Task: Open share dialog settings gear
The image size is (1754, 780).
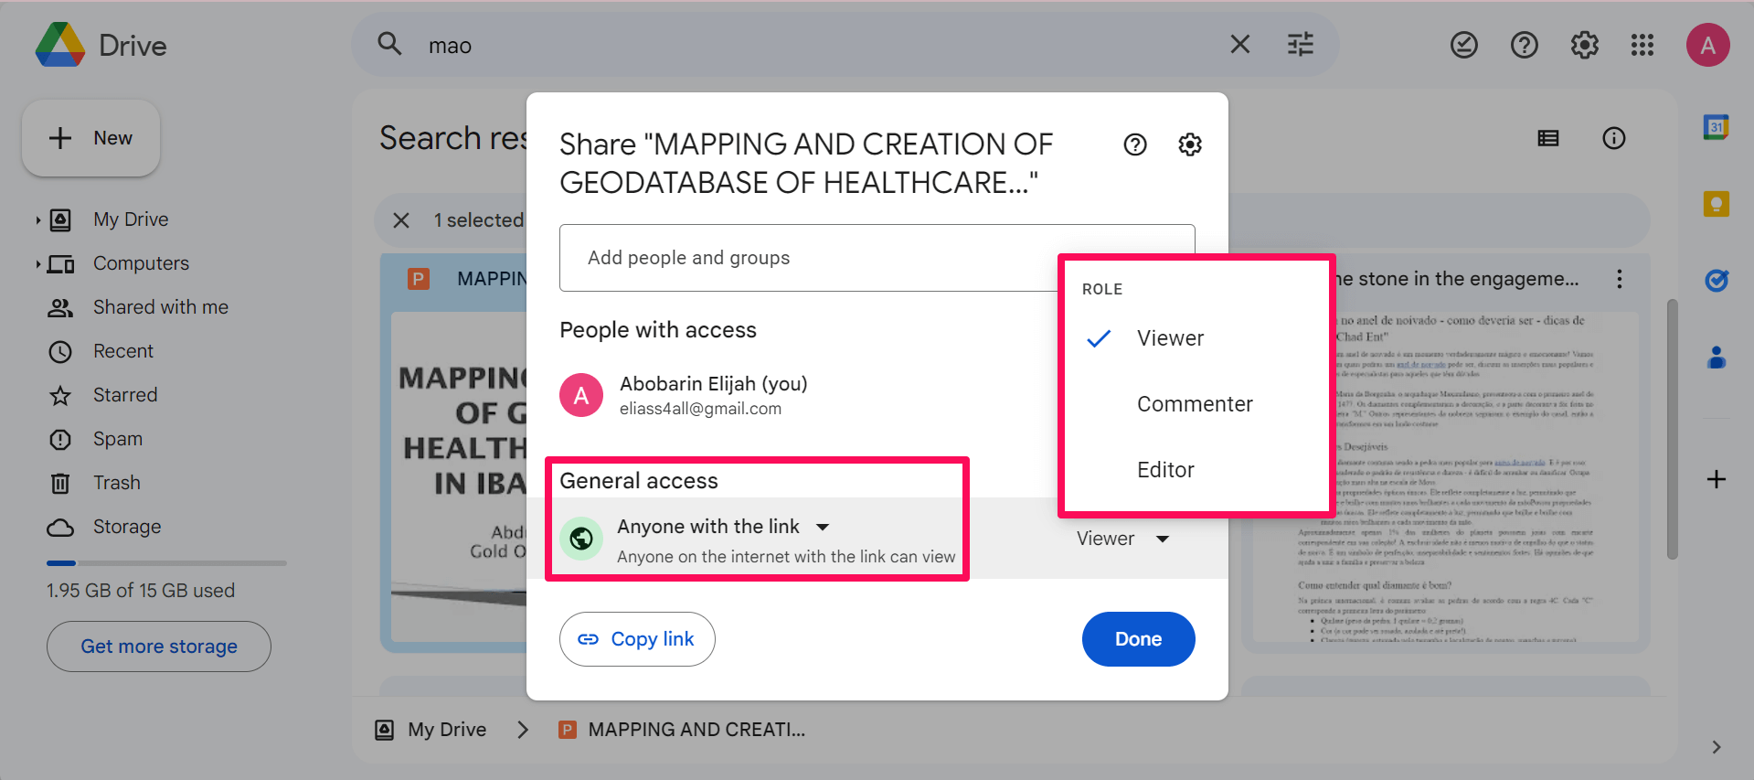Action: pyautogui.click(x=1189, y=144)
